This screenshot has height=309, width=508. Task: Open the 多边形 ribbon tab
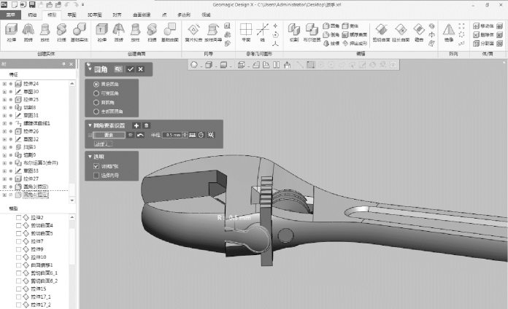(x=182, y=14)
